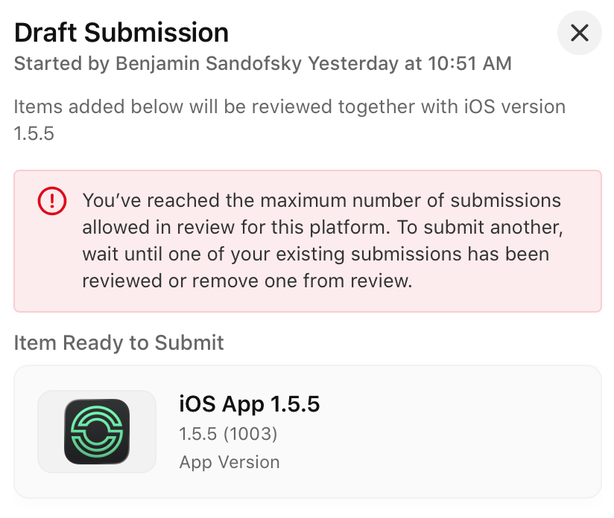Click the words 'Started by' in subtitle
614x518 pixels.
63,64
